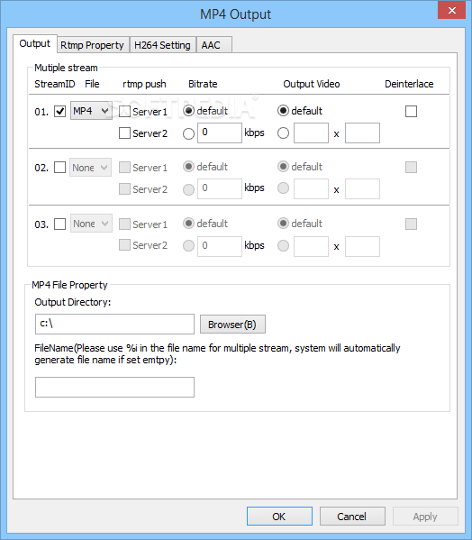Image resolution: width=472 pixels, height=540 pixels.
Task: Select the Output tab
Action: click(x=35, y=44)
